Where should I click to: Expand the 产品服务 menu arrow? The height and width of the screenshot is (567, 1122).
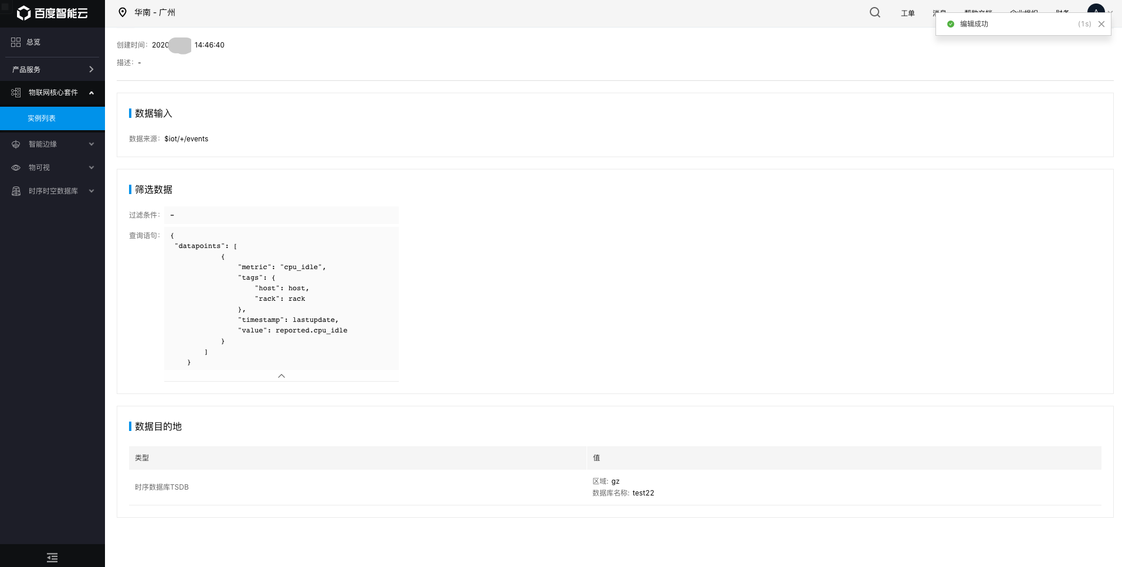point(91,69)
